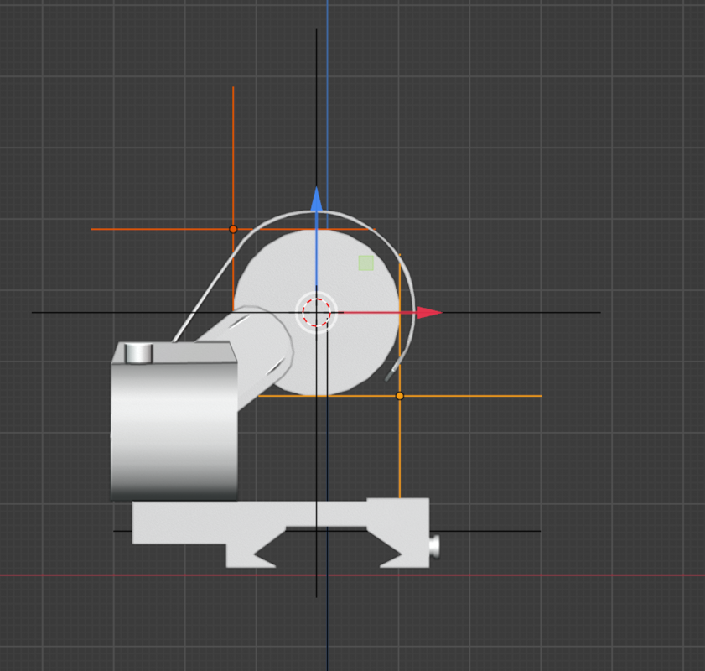Click the 3D cursor at the gizmo center
The image size is (705, 671).
tap(317, 312)
